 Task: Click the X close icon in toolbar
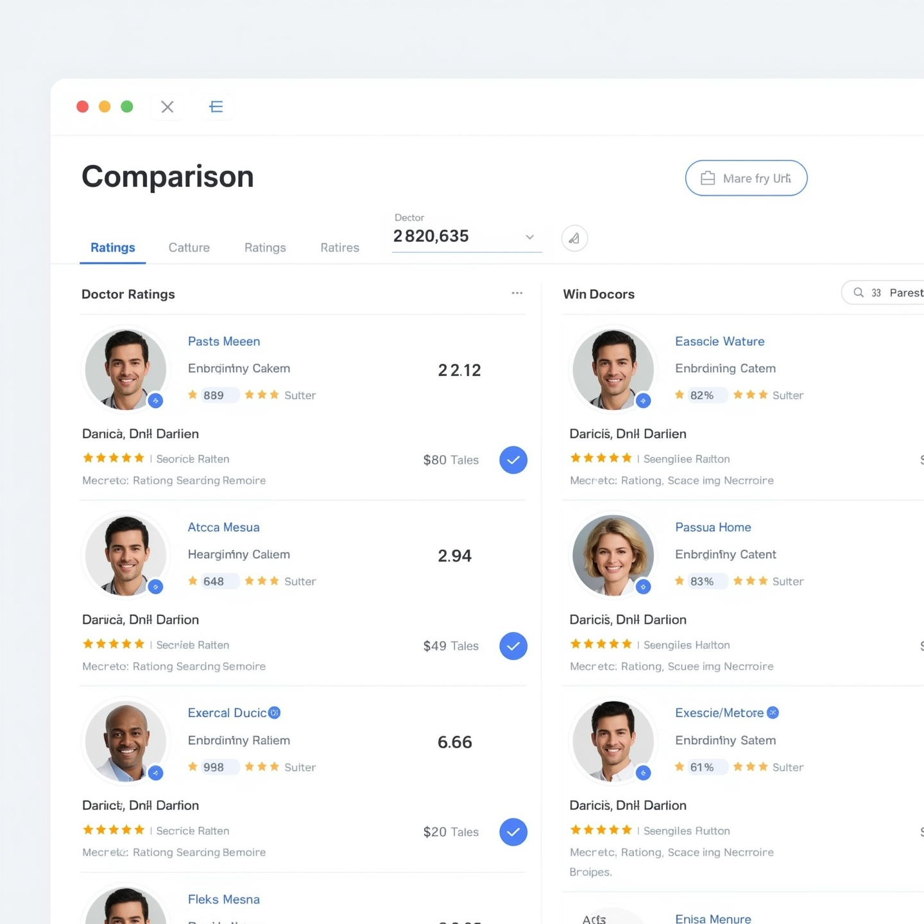point(167,107)
